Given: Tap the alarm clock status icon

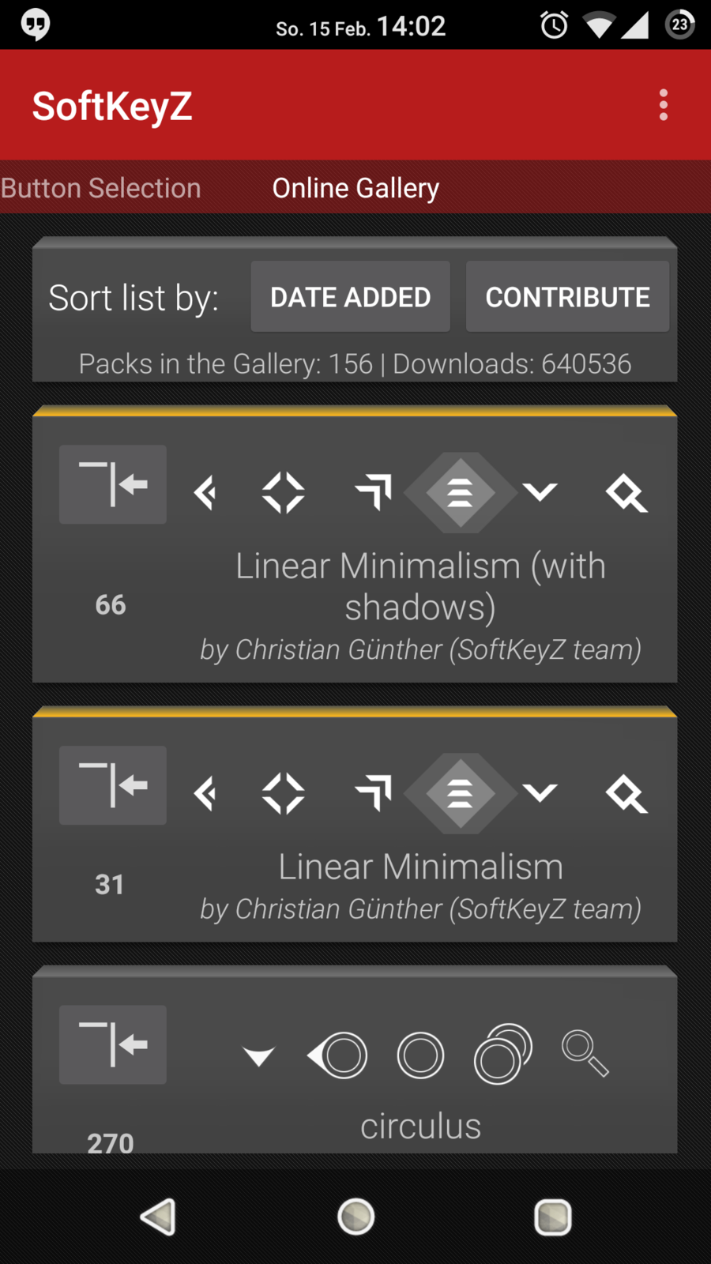Looking at the screenshot, I should point(554,25).
